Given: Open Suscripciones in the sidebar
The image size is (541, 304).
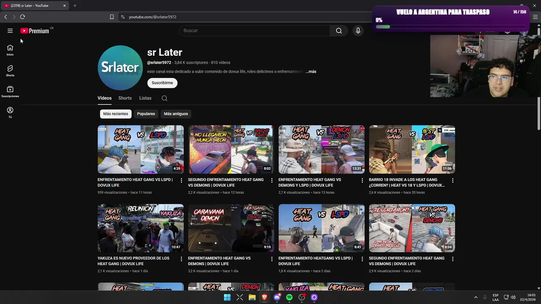Looking at the screenshot, I should (10, 92).
